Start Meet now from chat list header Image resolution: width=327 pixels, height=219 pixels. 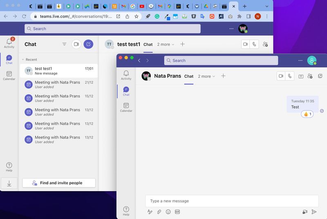click(76, 44)
